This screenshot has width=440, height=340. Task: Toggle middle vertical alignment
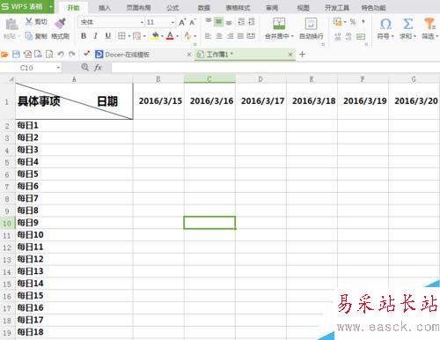pos(218,21)
